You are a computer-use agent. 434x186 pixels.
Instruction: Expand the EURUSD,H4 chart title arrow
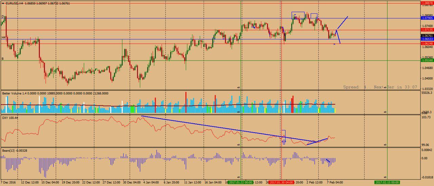pos(3,3)
